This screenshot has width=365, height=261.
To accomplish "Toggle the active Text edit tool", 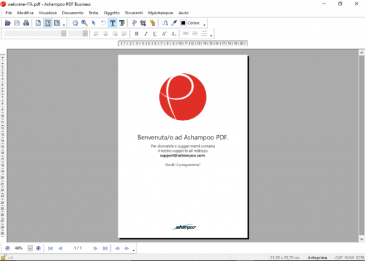I will click(x=113, y=23).
